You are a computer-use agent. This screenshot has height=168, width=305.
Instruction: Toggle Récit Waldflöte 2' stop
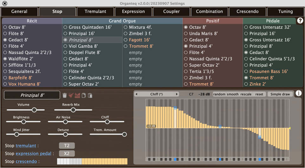point(32,59)
